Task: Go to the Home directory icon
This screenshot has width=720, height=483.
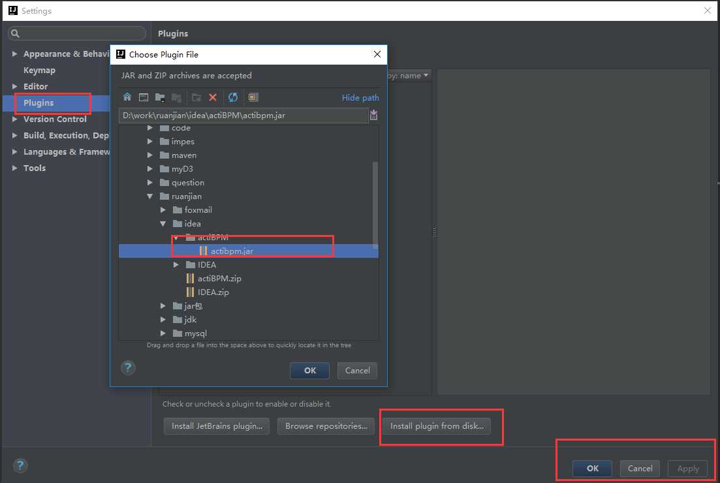Action: 127,97
